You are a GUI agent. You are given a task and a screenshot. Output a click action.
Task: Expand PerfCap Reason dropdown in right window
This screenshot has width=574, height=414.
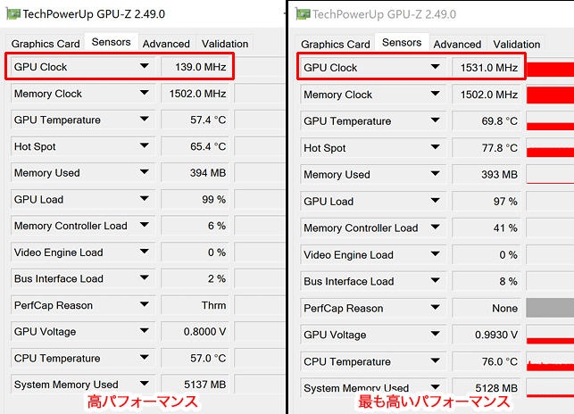click(436, 308)
